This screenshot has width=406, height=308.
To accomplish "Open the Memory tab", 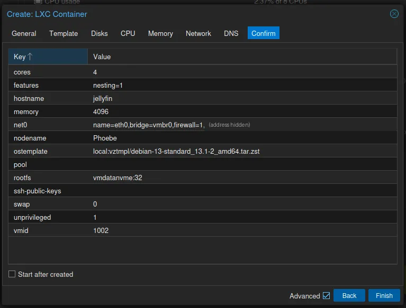I will 160,33.
